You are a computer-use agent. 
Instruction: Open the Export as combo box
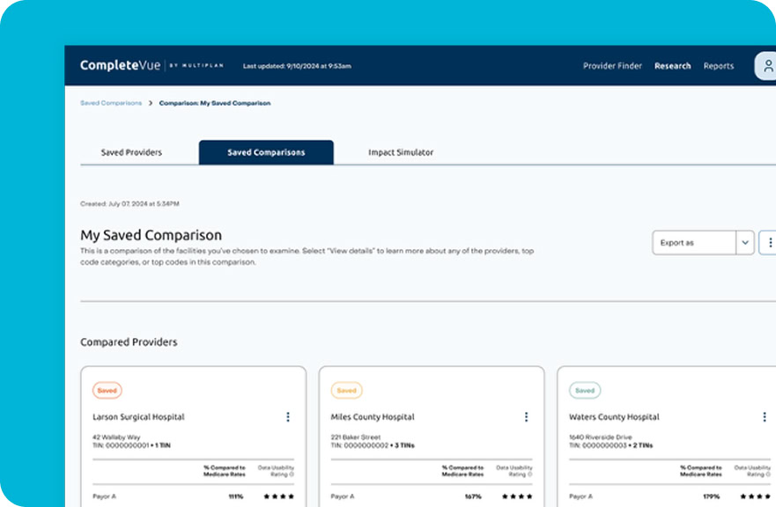point(703,242)
